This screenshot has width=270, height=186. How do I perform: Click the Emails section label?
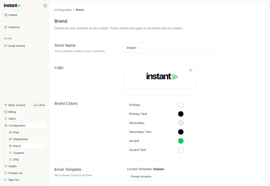(x=8, y=38)
